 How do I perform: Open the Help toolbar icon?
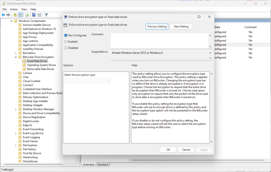pyautogui.click(x=34, y=15)
